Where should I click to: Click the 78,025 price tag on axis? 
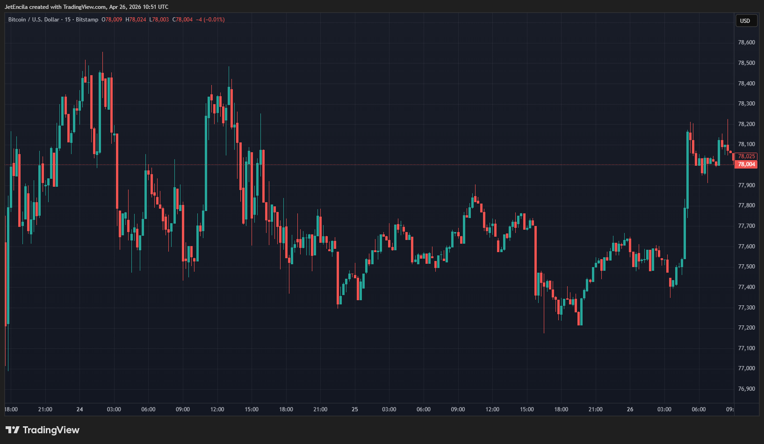coord(746,156)
